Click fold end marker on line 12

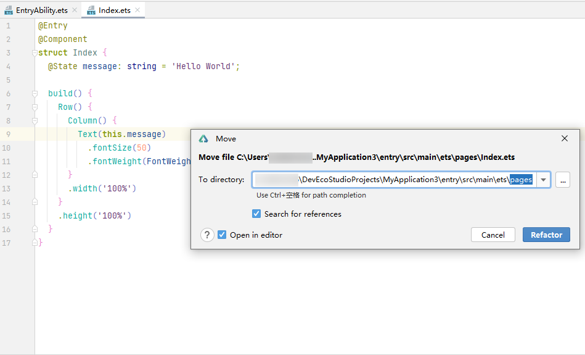tap(35, 175)
